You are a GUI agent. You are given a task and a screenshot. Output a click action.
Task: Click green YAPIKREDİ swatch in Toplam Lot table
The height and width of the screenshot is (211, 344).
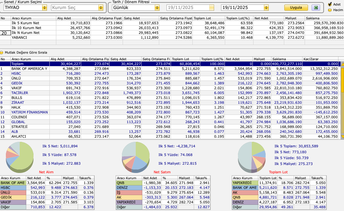coord(245,183)
